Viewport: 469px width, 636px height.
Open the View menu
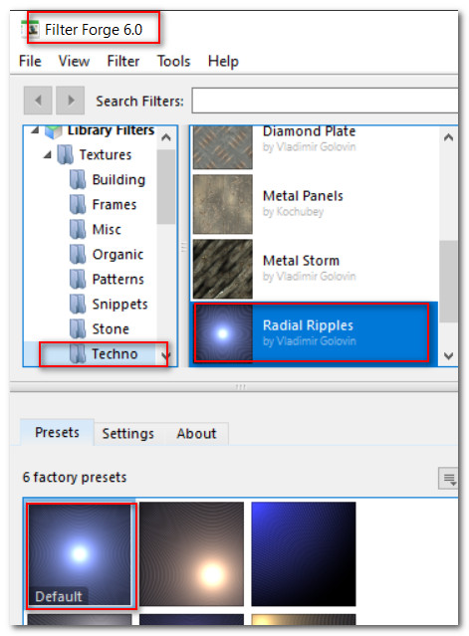[74, 62]
